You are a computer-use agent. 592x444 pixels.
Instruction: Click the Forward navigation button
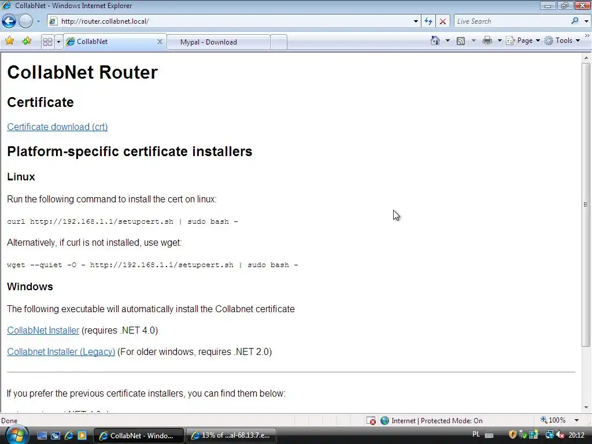point(25,21)
